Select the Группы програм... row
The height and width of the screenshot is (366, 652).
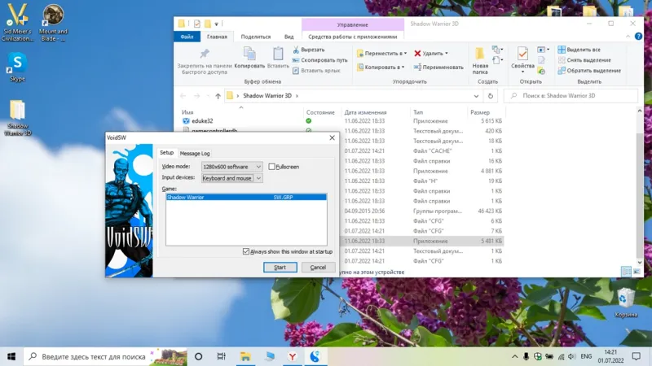point(422,211)
